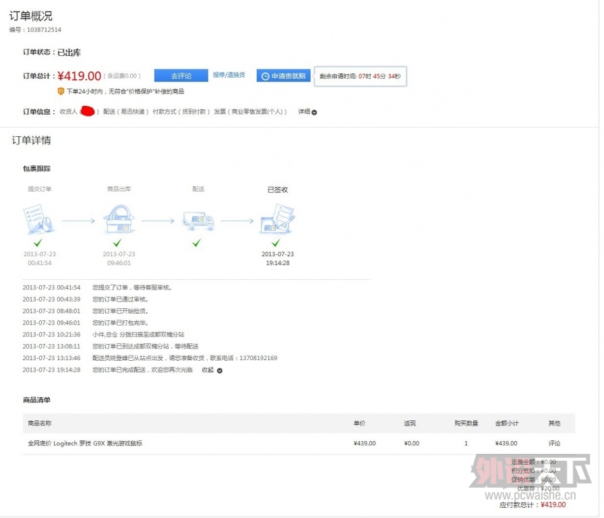604x518 pixels.
Task: Click the 已签收 signed package icon
Action: click(277, 219)
